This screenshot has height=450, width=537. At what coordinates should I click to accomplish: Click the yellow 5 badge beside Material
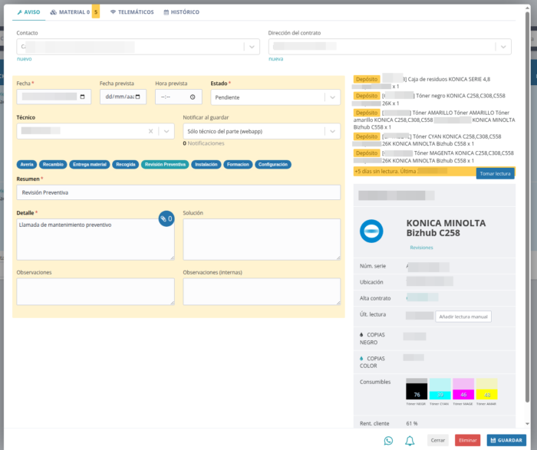click(96, 12)
